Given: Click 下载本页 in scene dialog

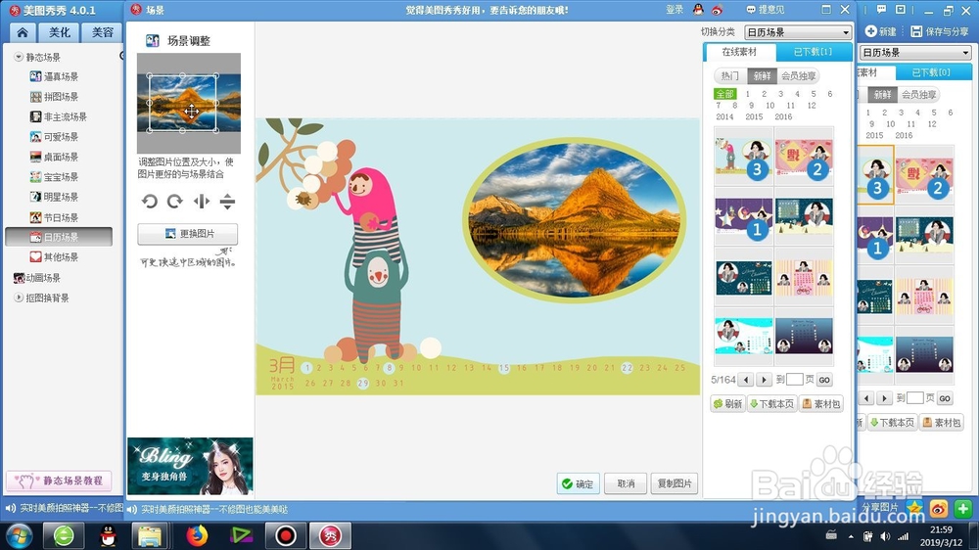Looking at the screenshot, I should click(771, 404).
